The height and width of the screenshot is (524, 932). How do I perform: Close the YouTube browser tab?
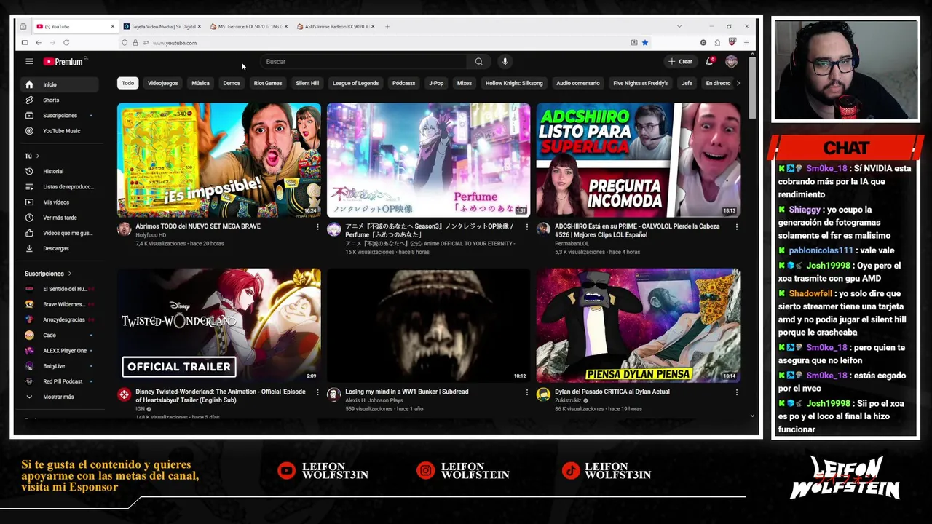[112, 26]
